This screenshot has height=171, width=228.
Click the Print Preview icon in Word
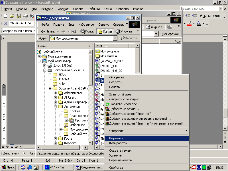[32, 16]
